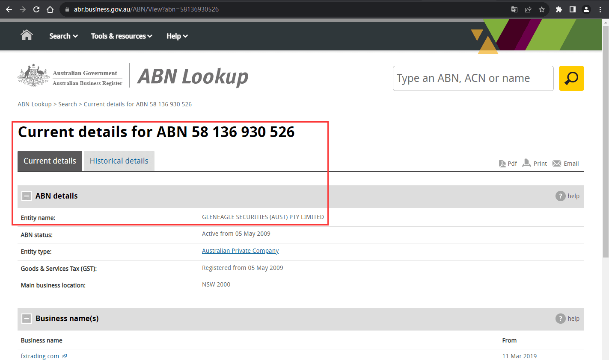The height and width of the screenshot is (360, 609).
Task: Select the Current details tab
Action: [50, 161]
